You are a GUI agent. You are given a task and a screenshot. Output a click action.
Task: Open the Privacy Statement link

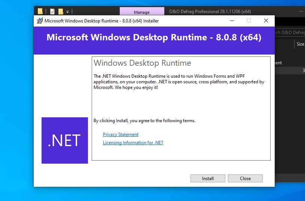pyautogui.click(x=121, y=134)
